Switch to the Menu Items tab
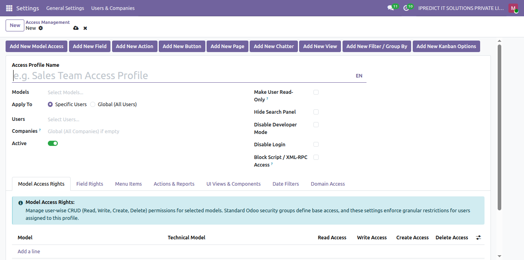 [128, 184]
